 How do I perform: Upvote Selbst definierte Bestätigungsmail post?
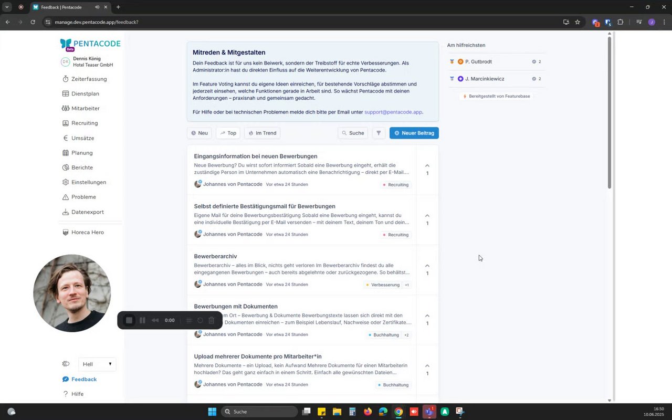pos(427,219)
